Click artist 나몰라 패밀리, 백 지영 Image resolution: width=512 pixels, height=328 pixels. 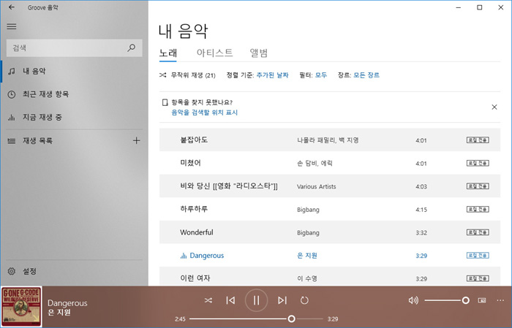pos(328,140)
